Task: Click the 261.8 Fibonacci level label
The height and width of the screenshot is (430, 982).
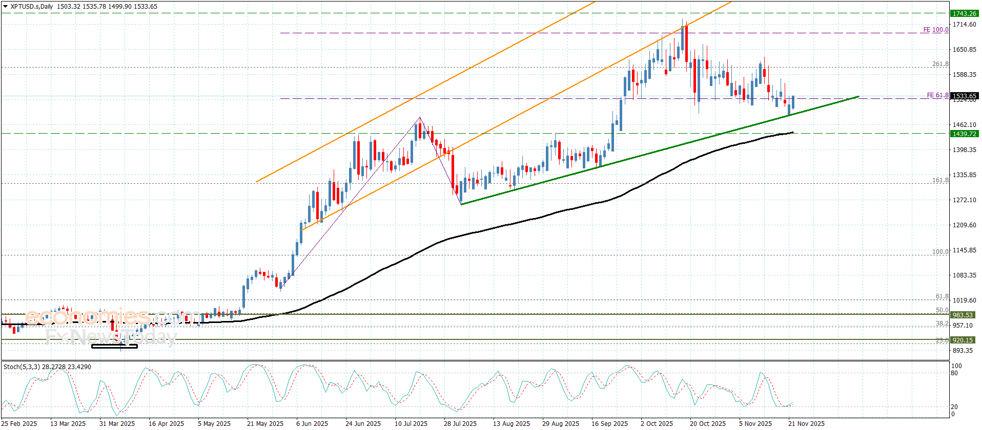Action: point(940,64)
